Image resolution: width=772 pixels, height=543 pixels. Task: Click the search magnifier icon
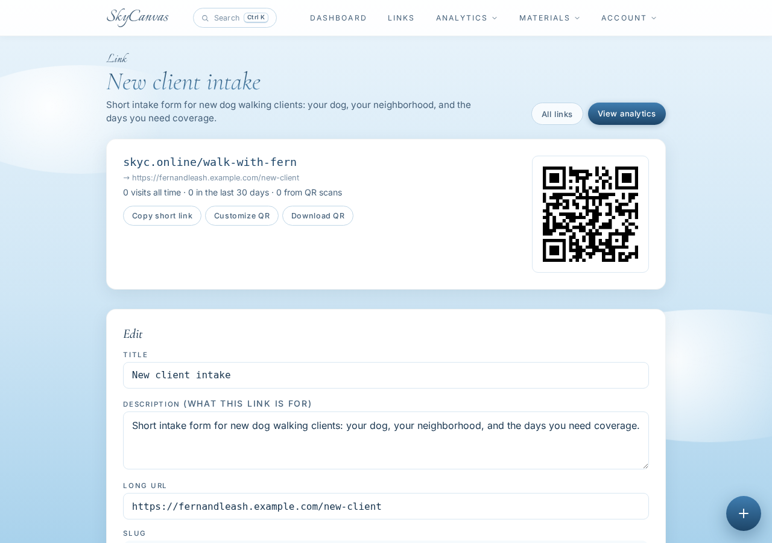click(205, 18)
